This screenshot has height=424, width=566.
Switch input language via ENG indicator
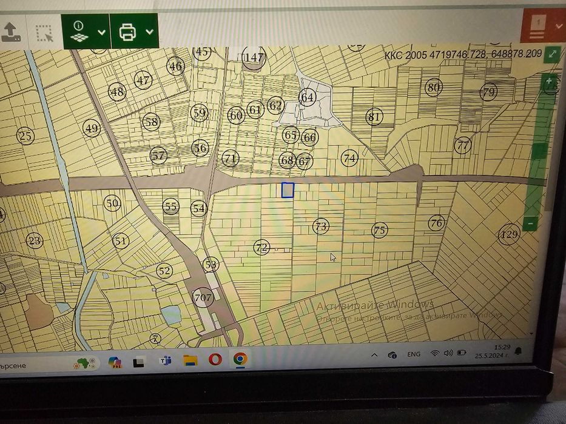point(414,354)
